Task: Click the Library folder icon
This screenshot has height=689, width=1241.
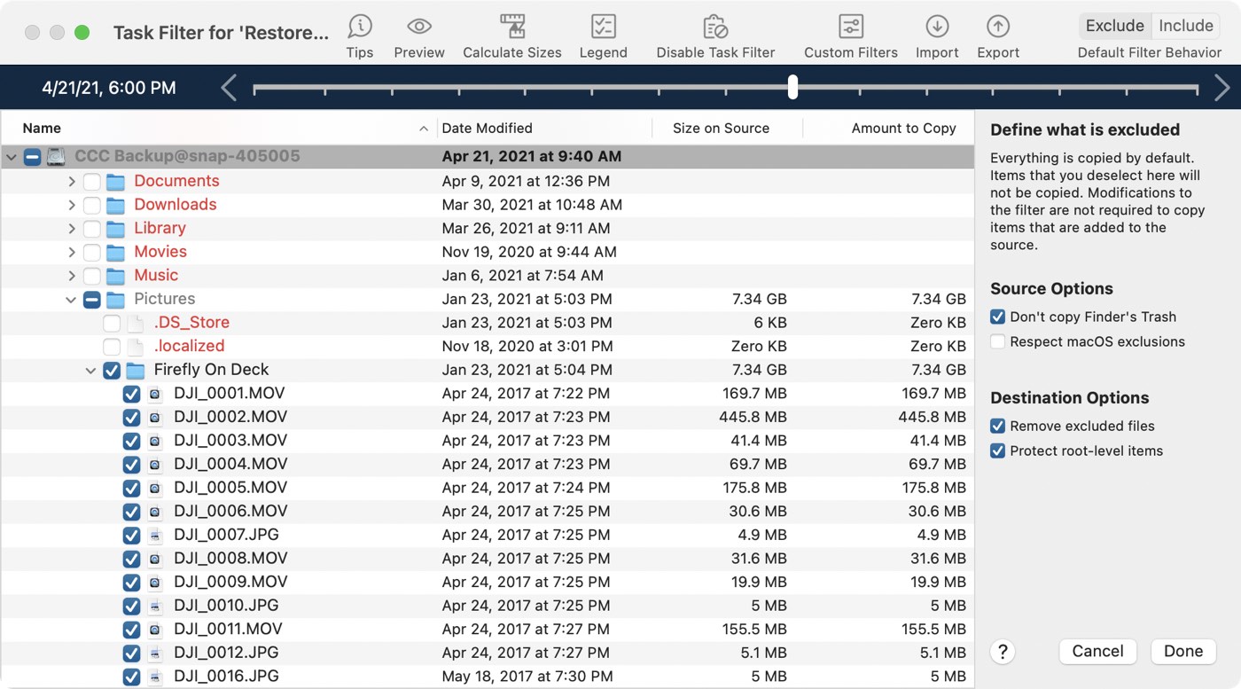Action: 115,229
